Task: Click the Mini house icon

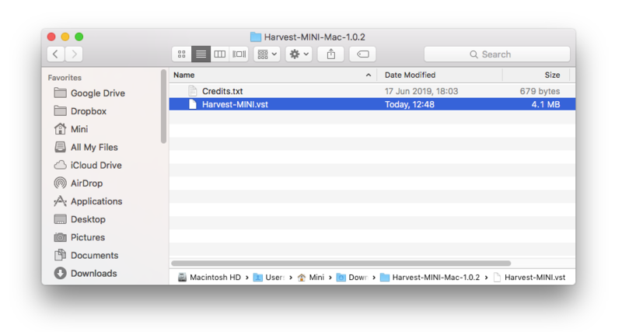Action: point(61,129)
